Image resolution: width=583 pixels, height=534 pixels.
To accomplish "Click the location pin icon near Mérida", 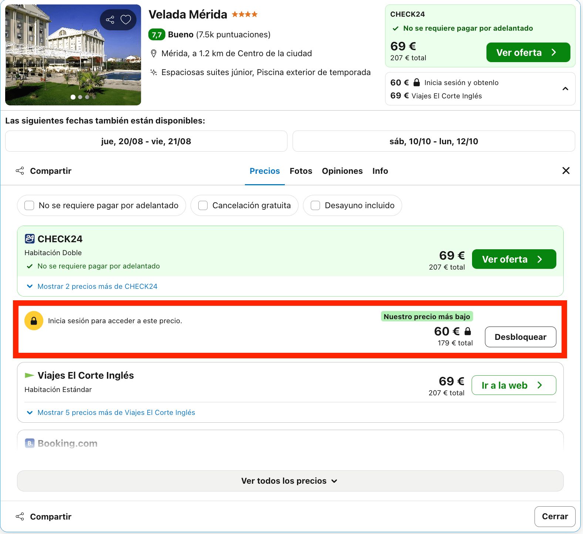I will 154,54.
